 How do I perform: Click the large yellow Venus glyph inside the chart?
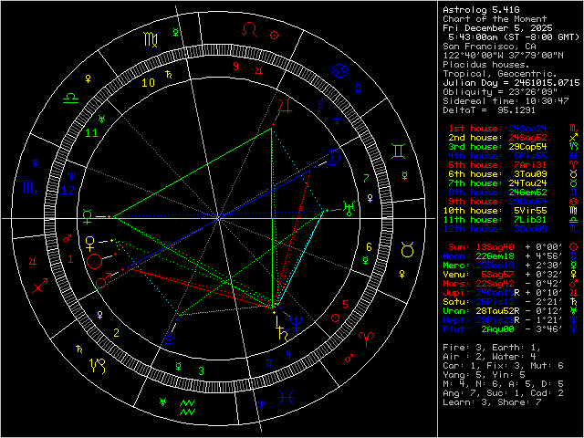click(x=90, y=244)
